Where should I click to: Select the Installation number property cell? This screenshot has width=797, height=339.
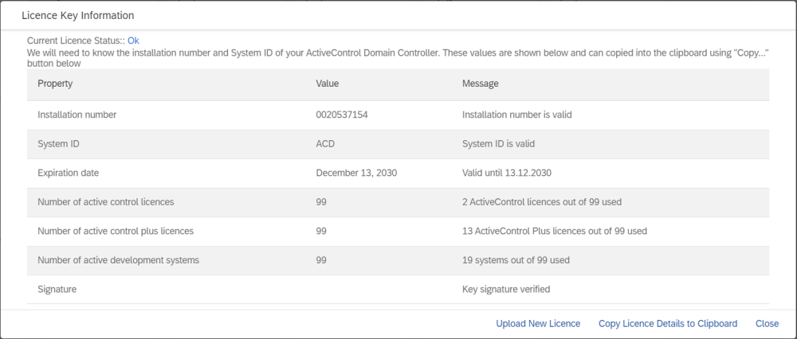(x=77, y=115)
